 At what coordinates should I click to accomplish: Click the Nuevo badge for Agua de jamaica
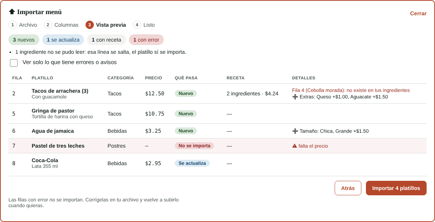pos(186,131)
